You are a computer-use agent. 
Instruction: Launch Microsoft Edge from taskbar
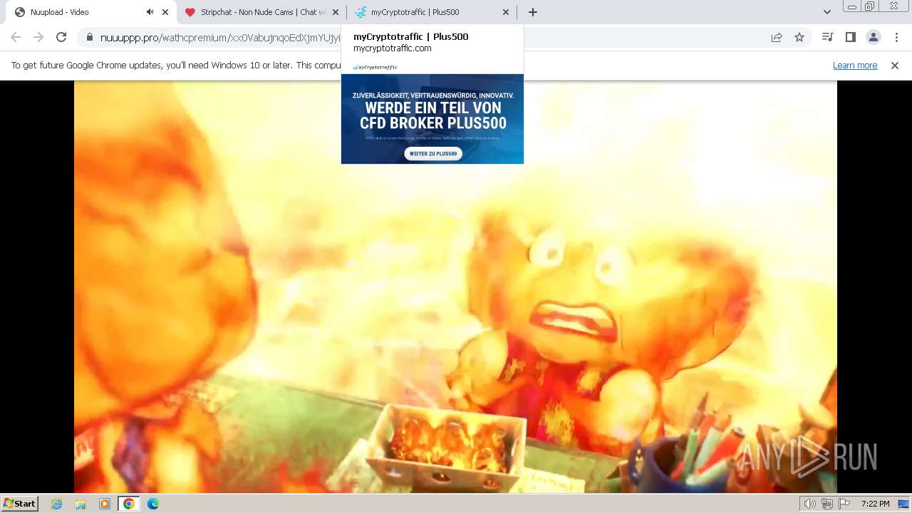click(152, 504)
